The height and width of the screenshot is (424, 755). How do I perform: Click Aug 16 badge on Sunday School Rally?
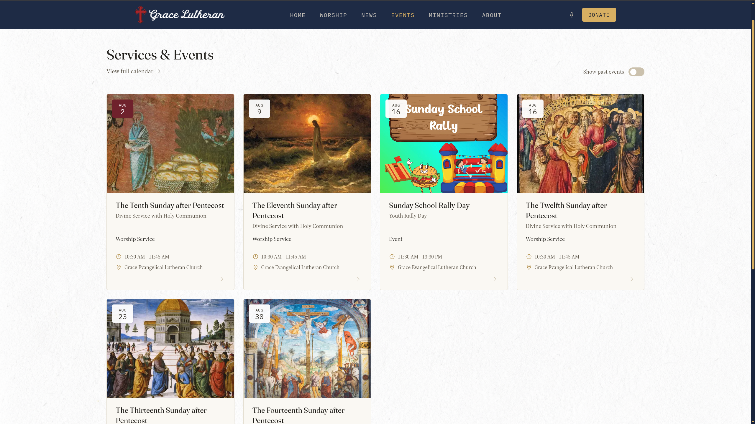[x=396, y=109]
